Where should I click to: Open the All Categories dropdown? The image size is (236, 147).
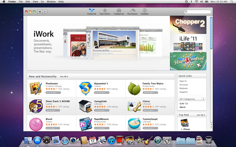pyautogui.click(x=192, y=99)
